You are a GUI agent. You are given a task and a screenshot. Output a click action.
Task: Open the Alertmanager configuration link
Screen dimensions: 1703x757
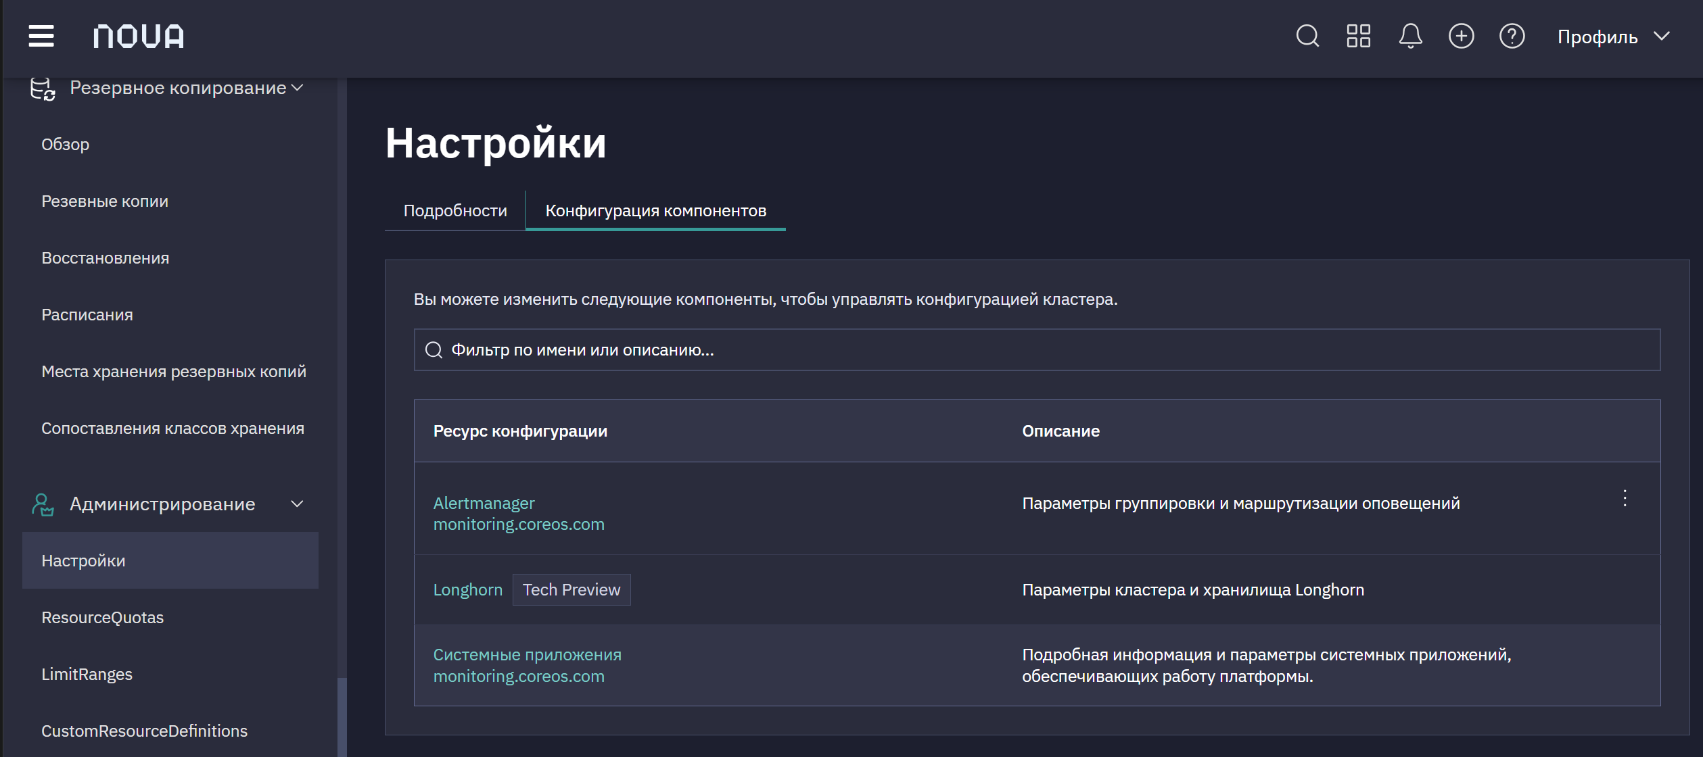pos(484,504)
